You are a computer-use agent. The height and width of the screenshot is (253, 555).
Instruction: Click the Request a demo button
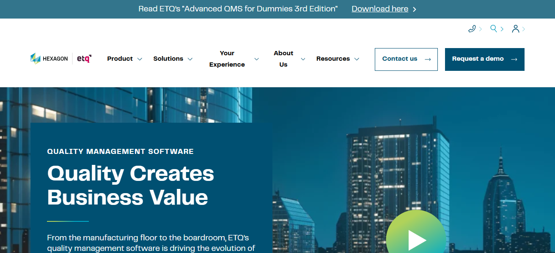(x=484, y=59)
